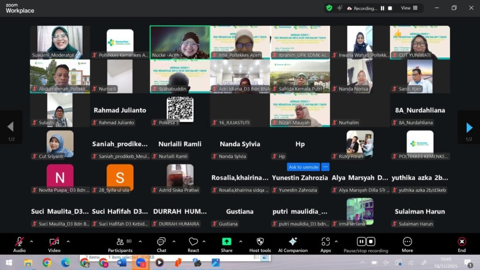
Task: Open the Chat panel
Action: click(x=161, y=242)
